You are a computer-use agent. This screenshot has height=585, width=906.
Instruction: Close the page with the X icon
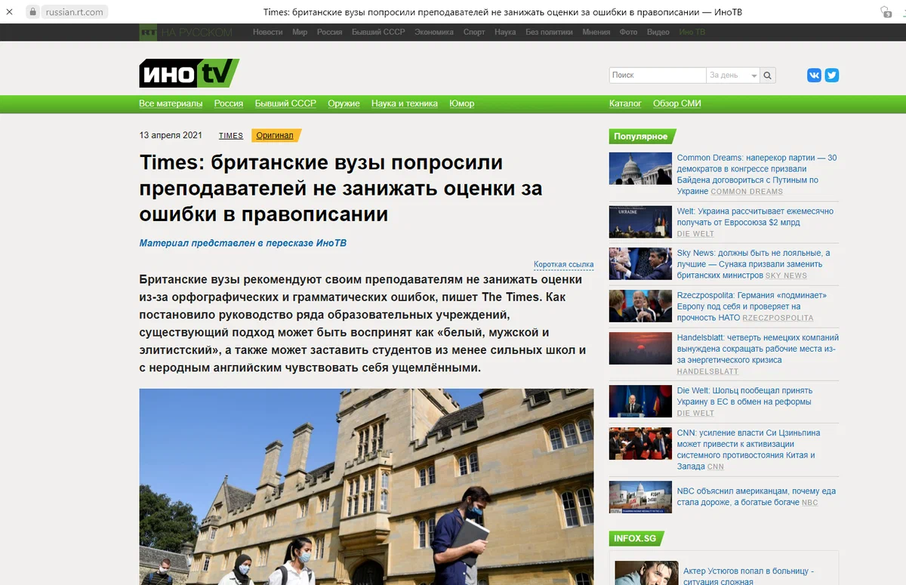click(x=9, y=12)
